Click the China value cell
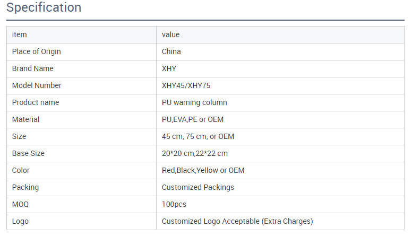The height and width of the screenshot is (236, 412). 171,51
